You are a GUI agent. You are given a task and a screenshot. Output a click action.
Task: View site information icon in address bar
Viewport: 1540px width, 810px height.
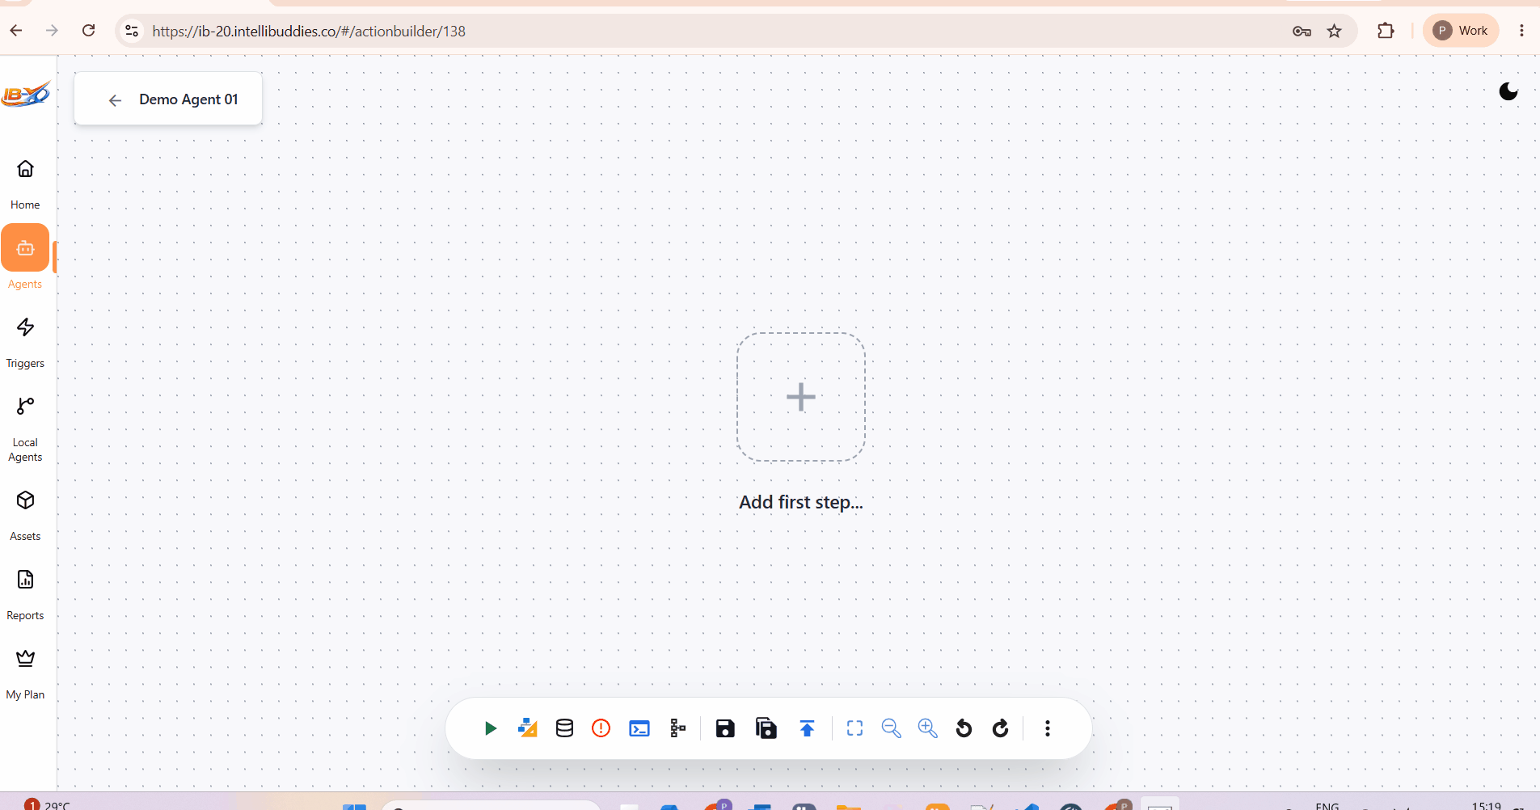[132, 31]
